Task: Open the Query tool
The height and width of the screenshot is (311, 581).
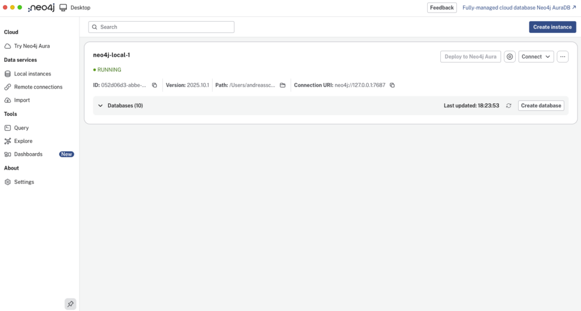Action: [x=22, y=128]
